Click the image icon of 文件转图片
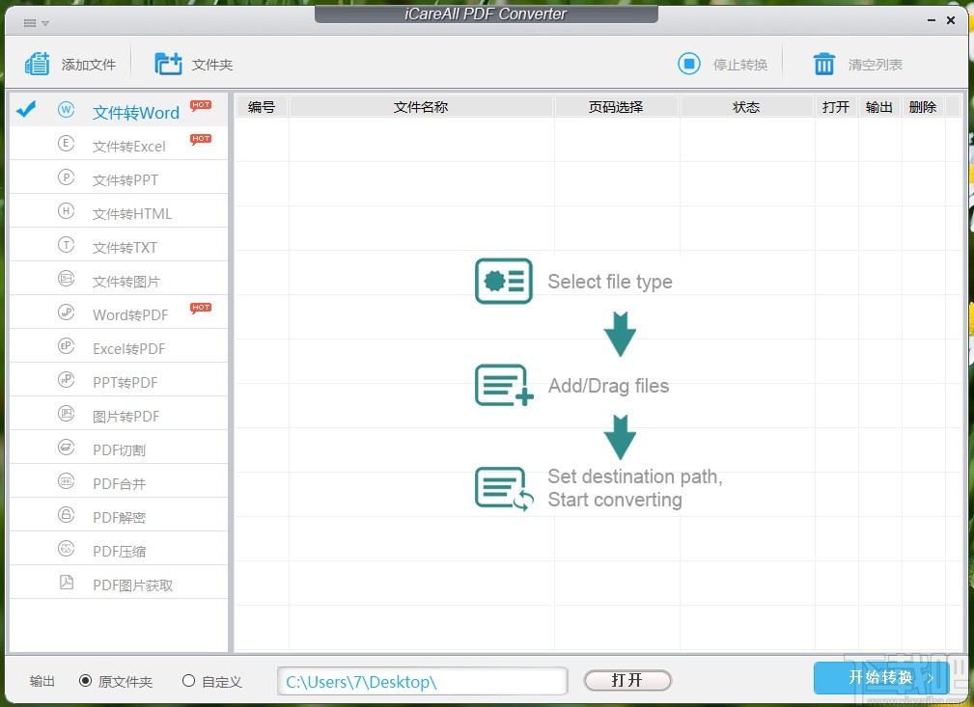 (x=66, y=278)
